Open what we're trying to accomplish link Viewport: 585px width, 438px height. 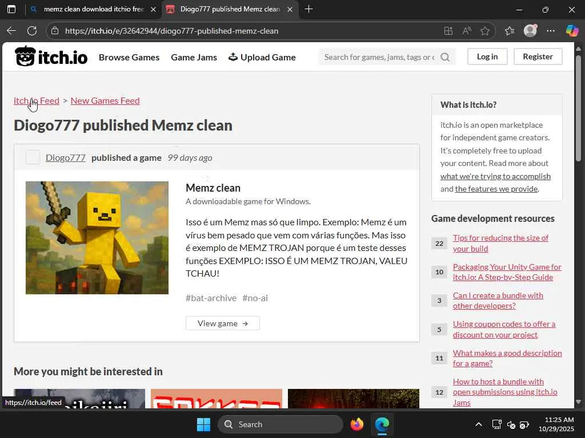pyautogui.click(x=495, y=176)
